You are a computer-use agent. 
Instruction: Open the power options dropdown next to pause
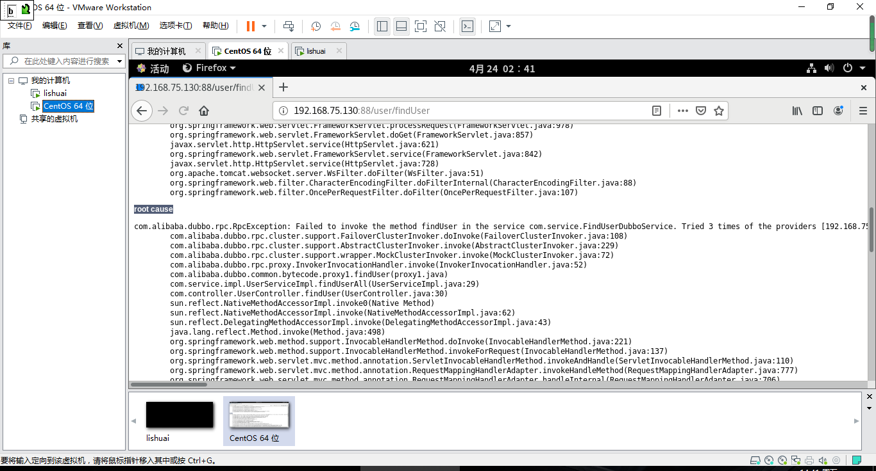tap(264, 26)
